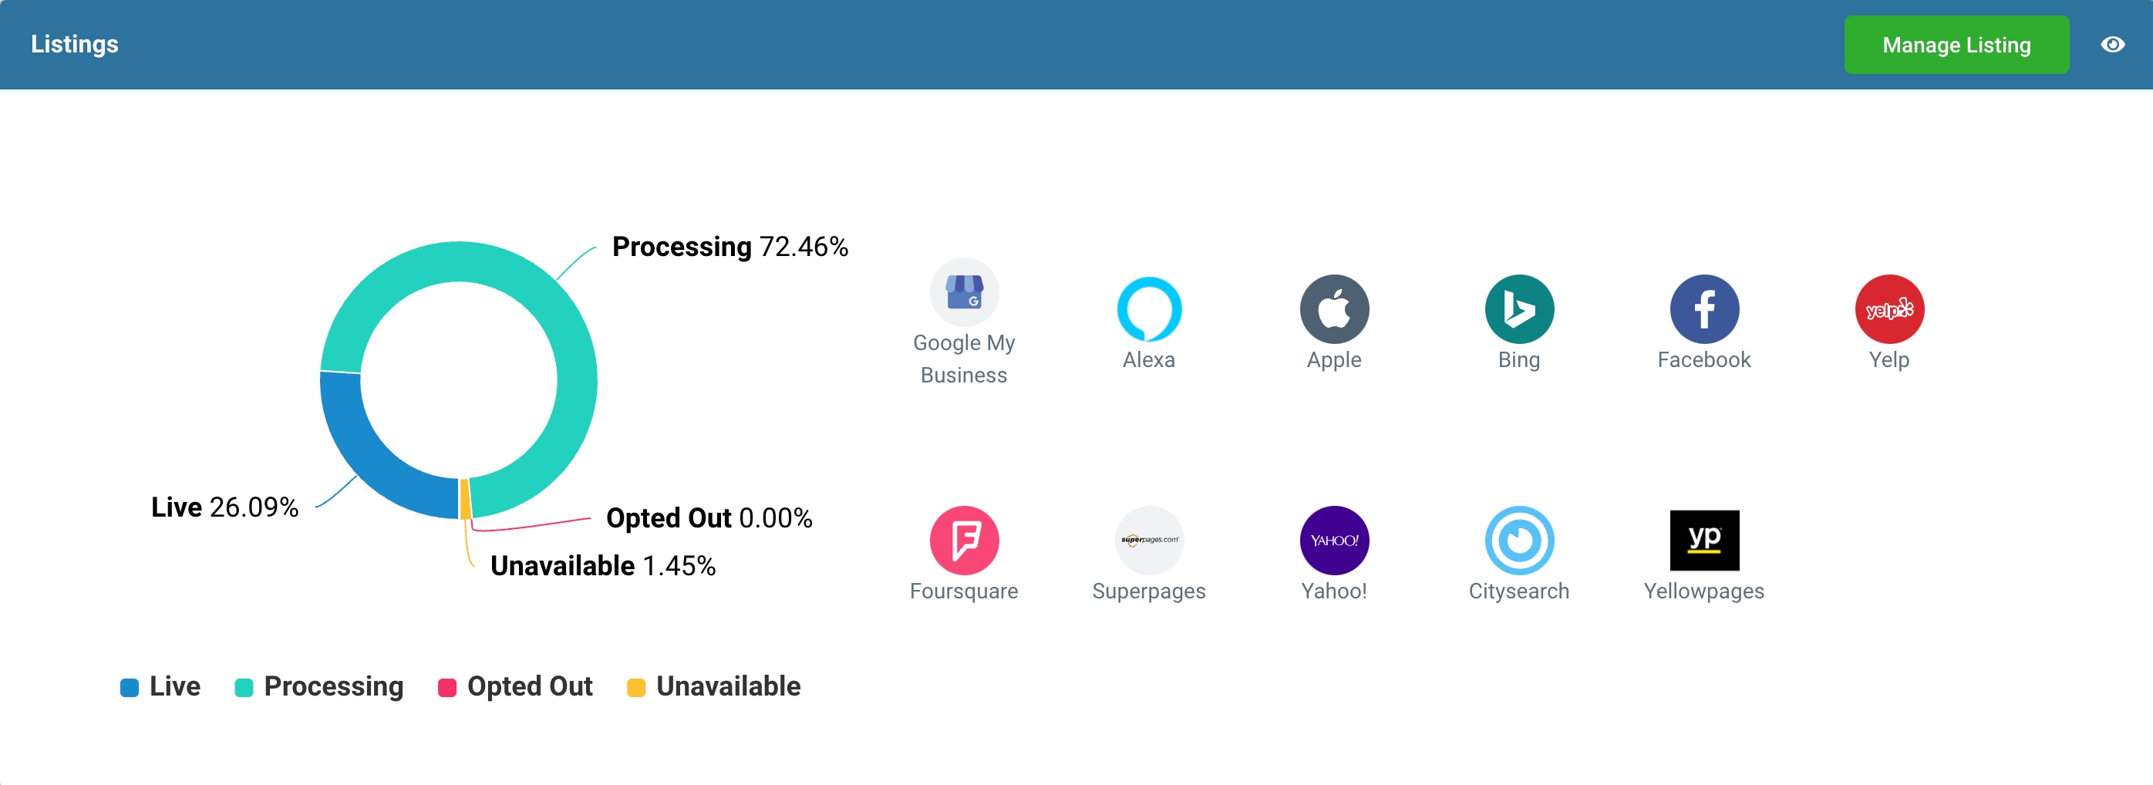The height and width of the screenshot is (785, 2153).
Task: Toggle the Unavailable legend item
Action: (x=714, y=686)
